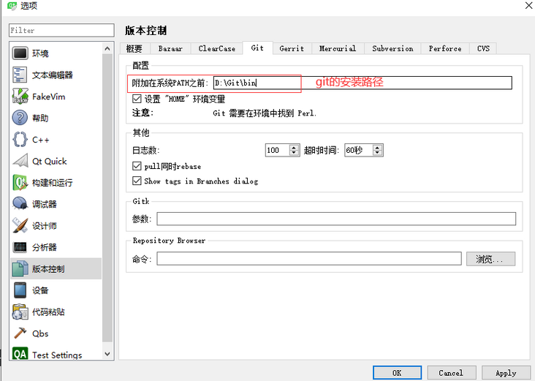Click the Gitk 参数 arguments field
The width and height of the screenshot is (535, 381).
pyautogui.click(x=336, y=219)
